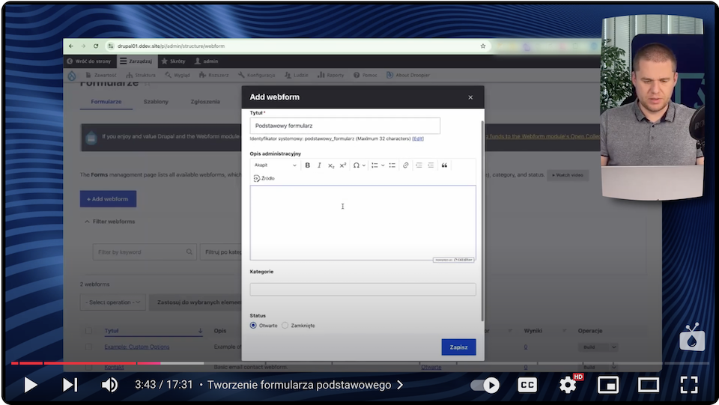Screen dimensions: 719x405
Task: Close the Add webform dialog
Action: point(470,97)
